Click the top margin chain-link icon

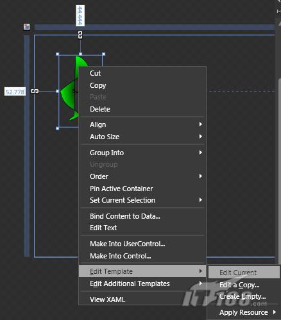[80, 35]
